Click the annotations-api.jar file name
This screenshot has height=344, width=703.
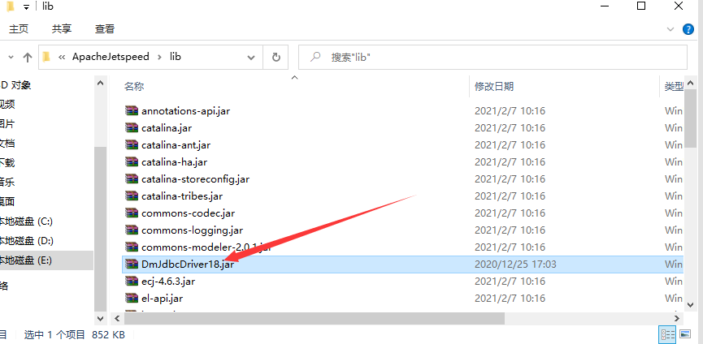[x=185, y=111]
